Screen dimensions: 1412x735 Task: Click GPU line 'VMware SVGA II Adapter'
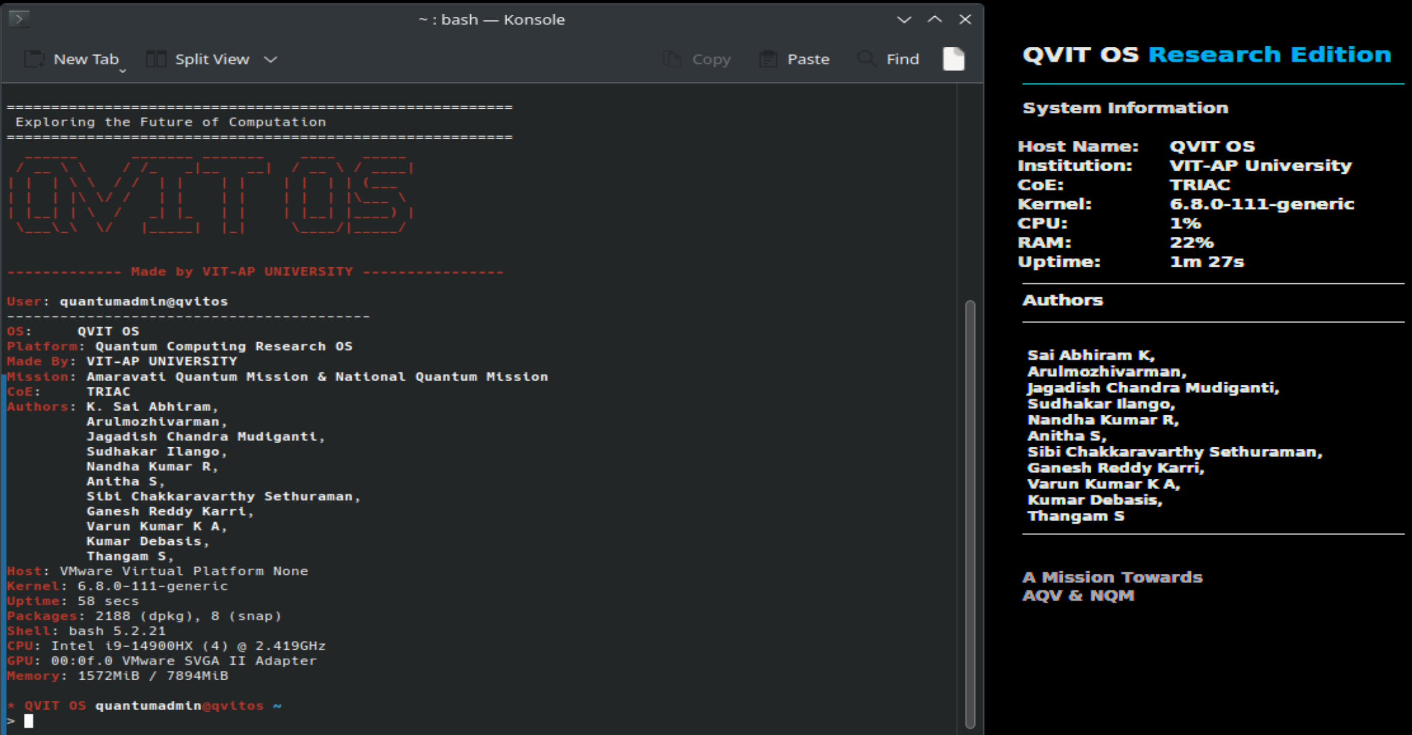[219, 661]
